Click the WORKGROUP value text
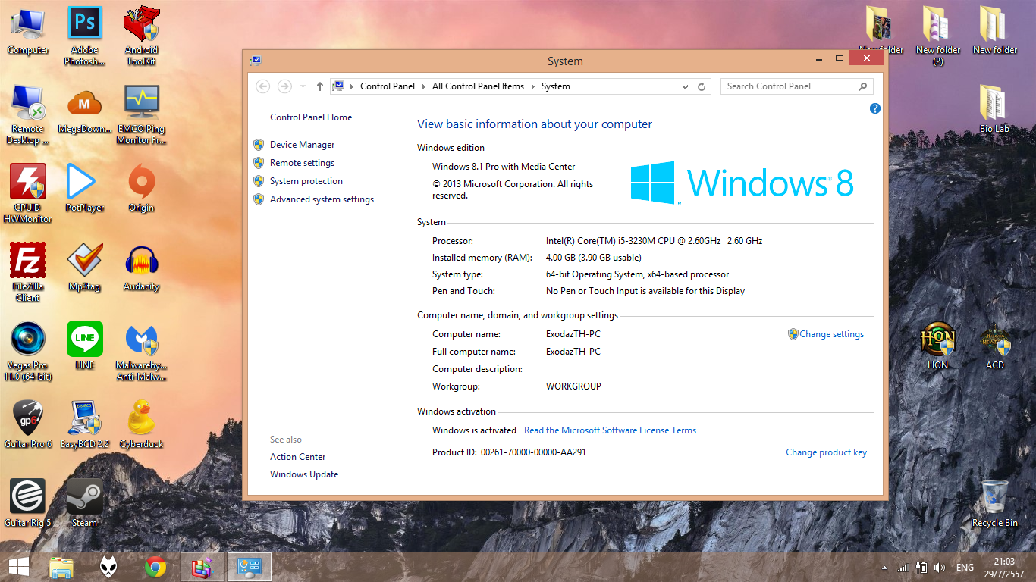 [573, 386]
